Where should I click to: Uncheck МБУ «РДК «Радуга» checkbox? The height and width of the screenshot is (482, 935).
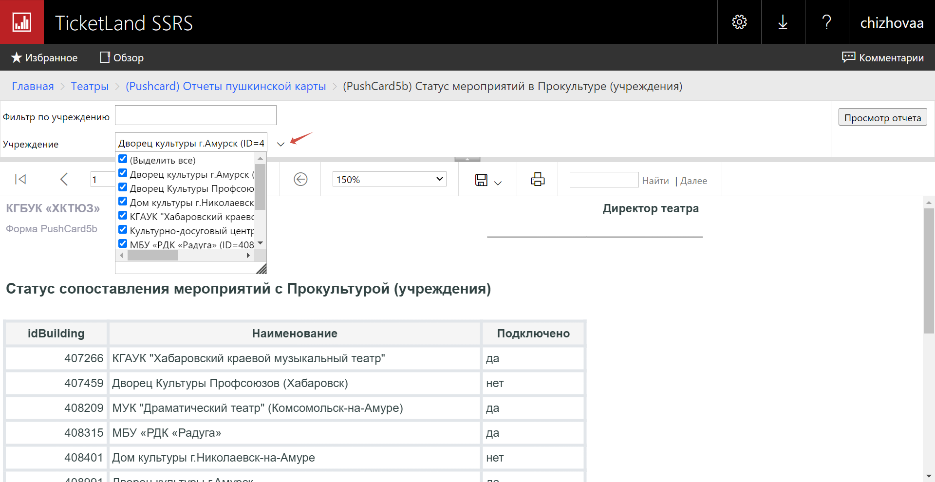[123, 243]
